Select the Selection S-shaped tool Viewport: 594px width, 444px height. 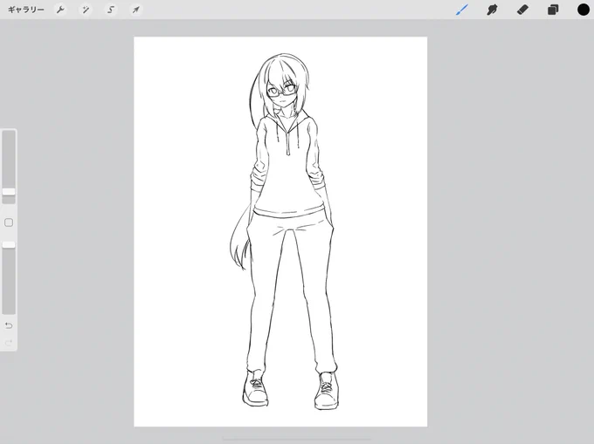click(x=111, y=10)
